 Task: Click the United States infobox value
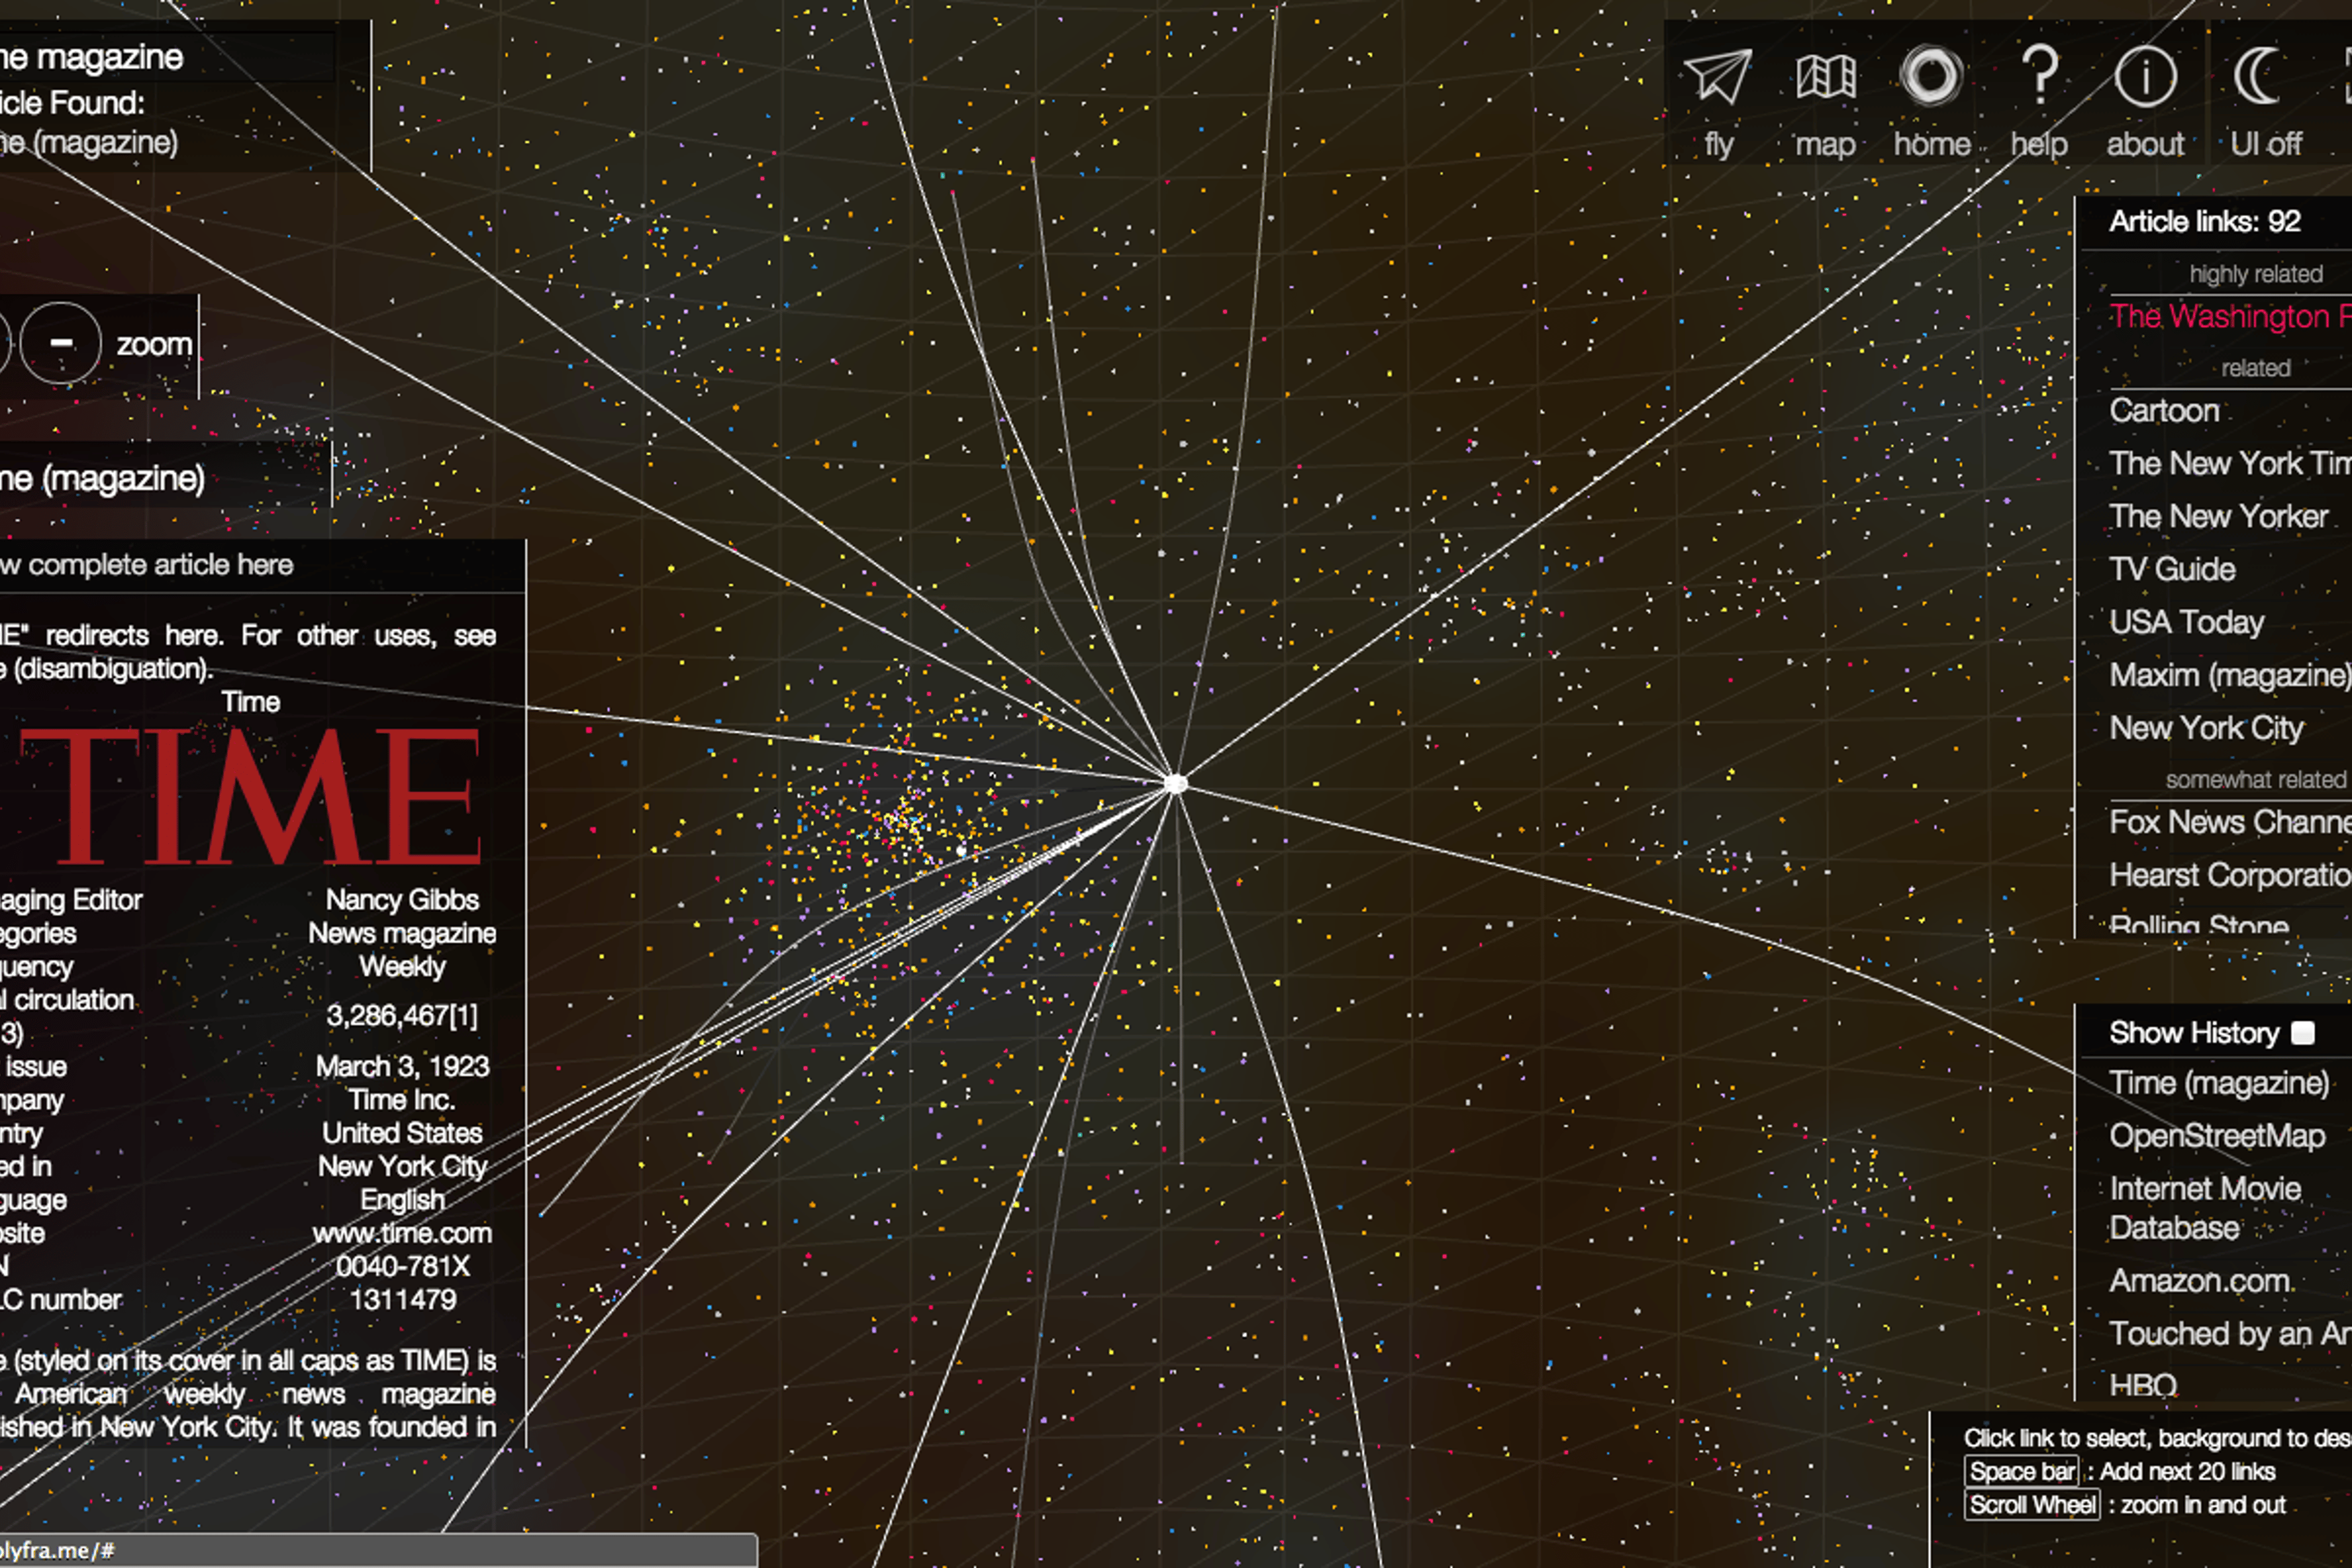402,1133
